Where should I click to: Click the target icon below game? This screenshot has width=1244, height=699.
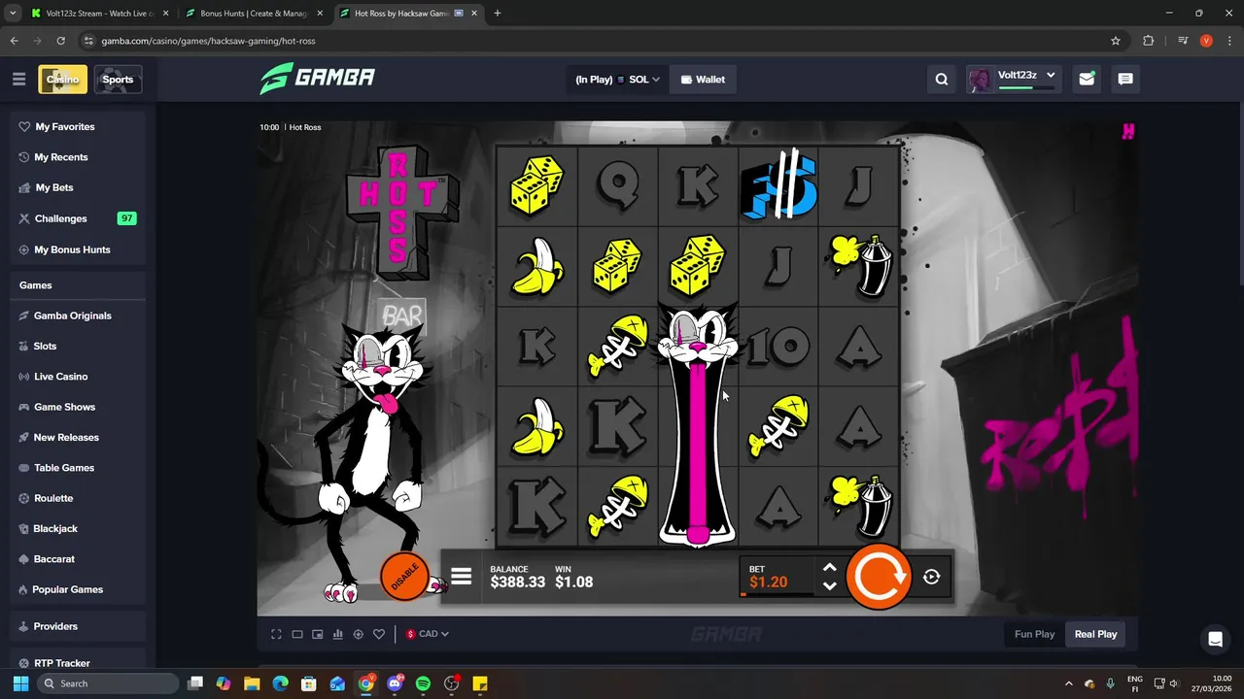(358, 634)
